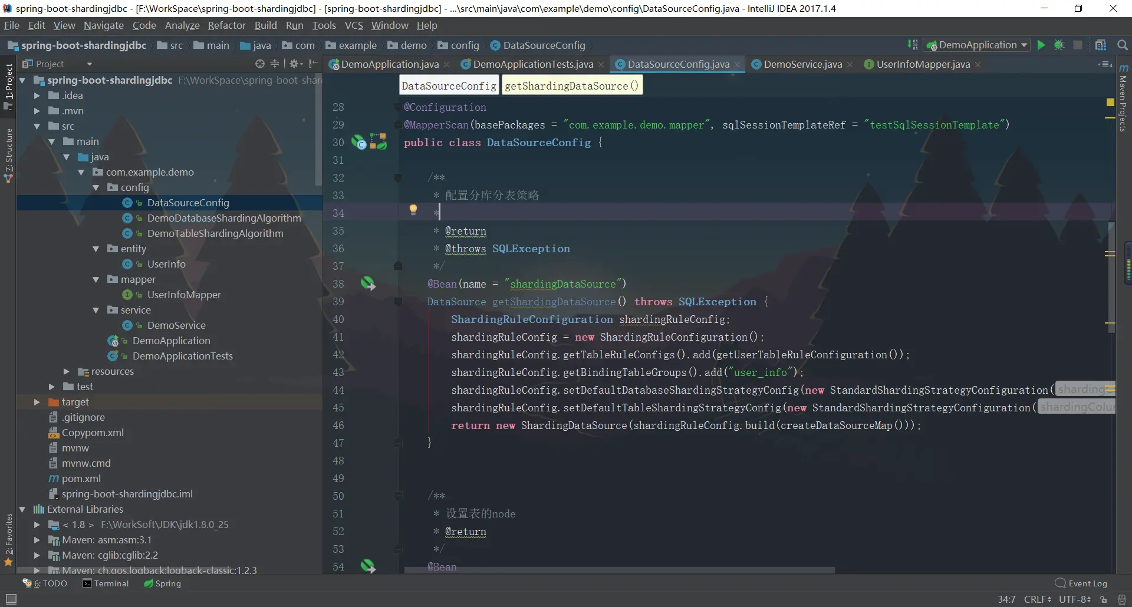Image resolution: width=1132 pixels, height=607 pixels.
Task: Open the Navigate menu
Action: point(104,25)
